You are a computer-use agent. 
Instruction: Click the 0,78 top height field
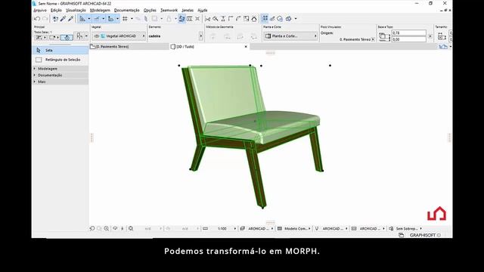pos(408,32)
